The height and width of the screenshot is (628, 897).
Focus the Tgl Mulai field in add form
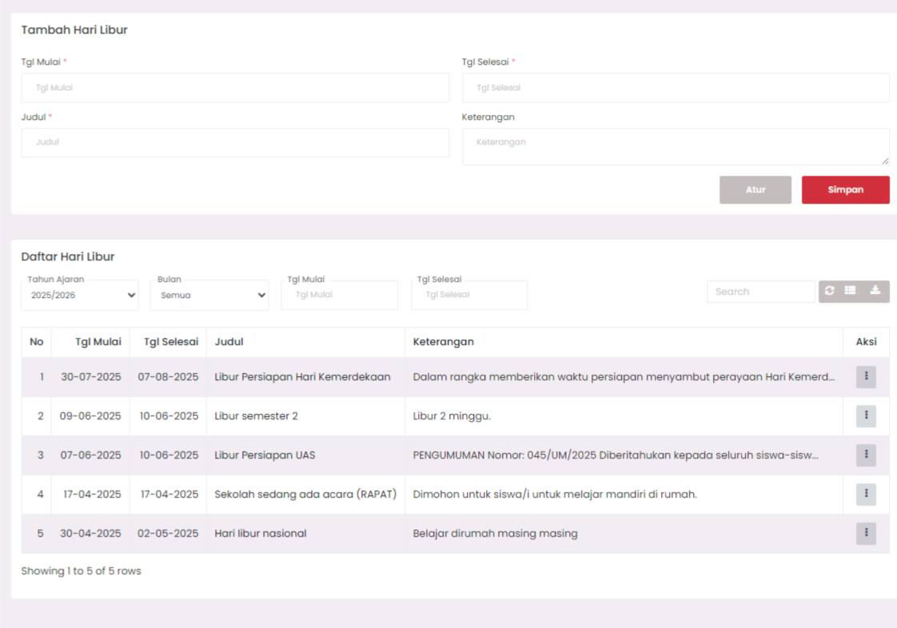pyautogui.click(x=235, y=88)
